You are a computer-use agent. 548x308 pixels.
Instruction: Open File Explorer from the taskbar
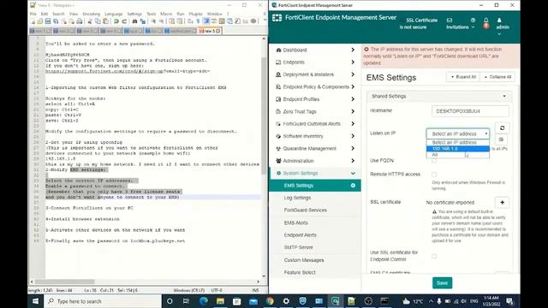[220, 300]
